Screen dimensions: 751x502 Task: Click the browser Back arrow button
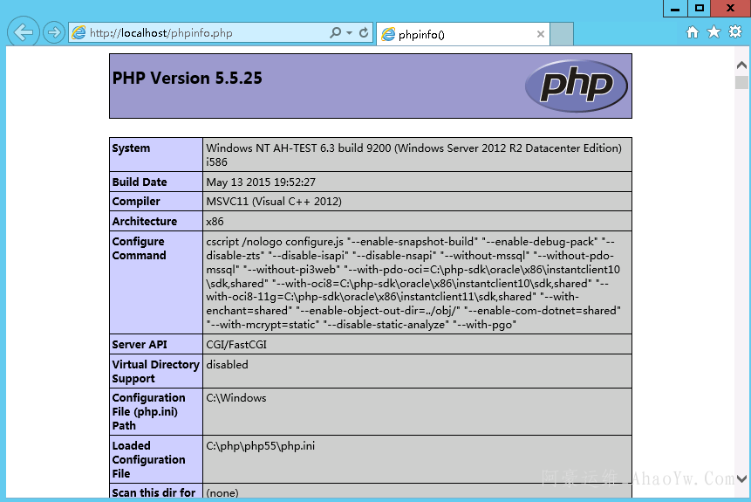click(23, 33)
